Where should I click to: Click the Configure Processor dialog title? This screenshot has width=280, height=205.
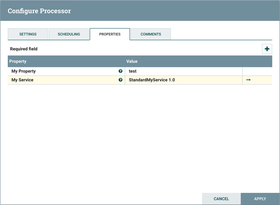(39, 11)
